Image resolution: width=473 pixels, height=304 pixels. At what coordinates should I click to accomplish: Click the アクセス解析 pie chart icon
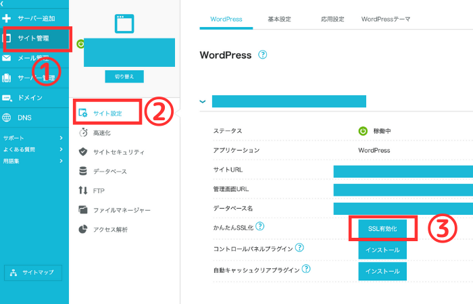coord(83,229)
